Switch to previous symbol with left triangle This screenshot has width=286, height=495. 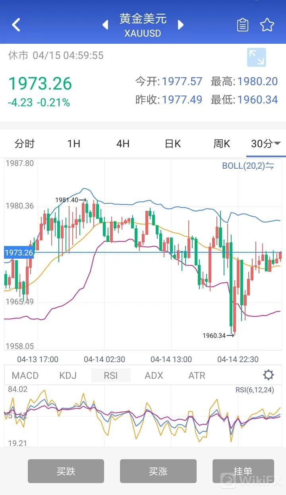click(105, 25)
